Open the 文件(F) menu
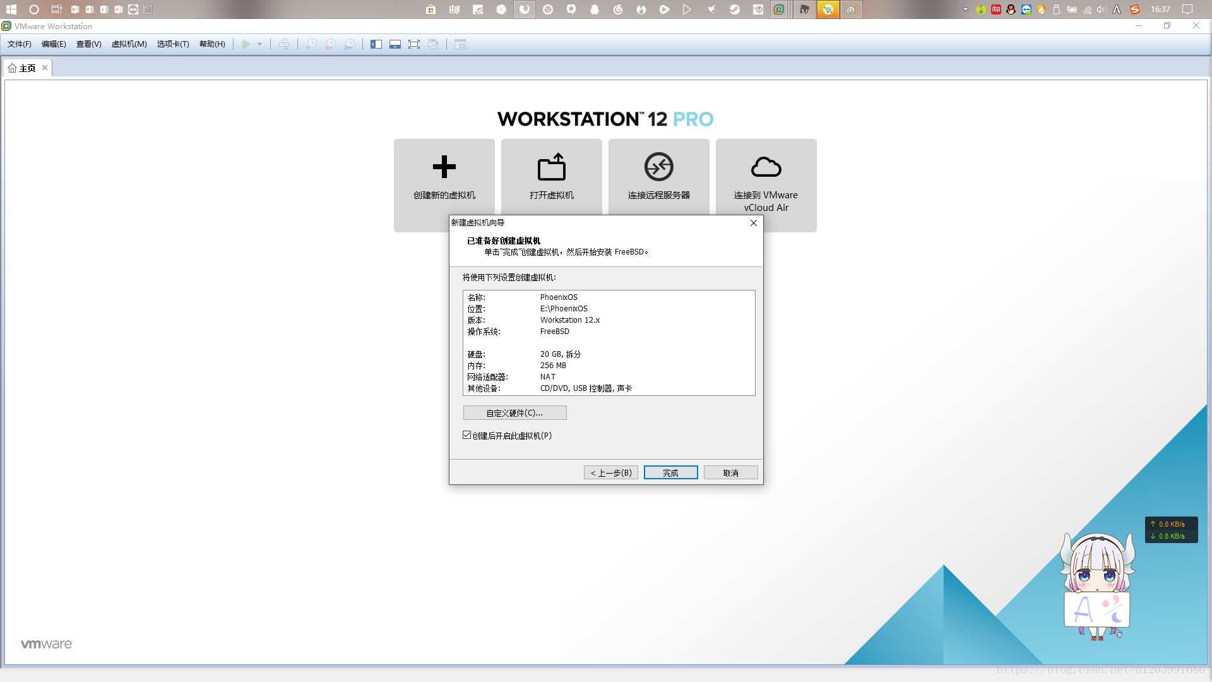1212x682 pixels. [x=19, y=44]
